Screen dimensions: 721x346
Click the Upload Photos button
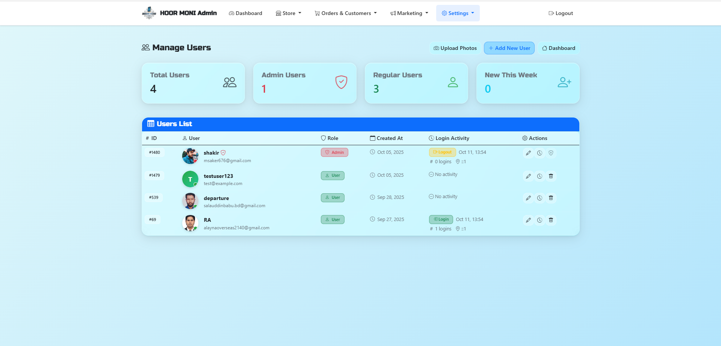(455, 48)
